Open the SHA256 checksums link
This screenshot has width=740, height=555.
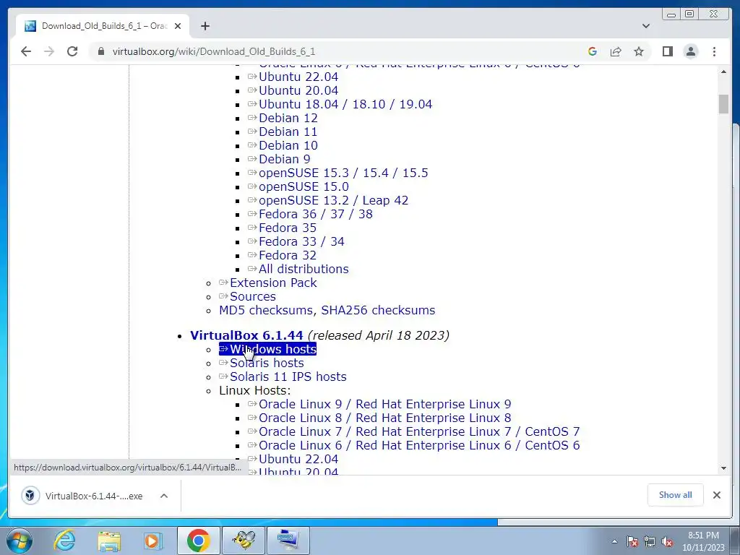tap(378, 310)
